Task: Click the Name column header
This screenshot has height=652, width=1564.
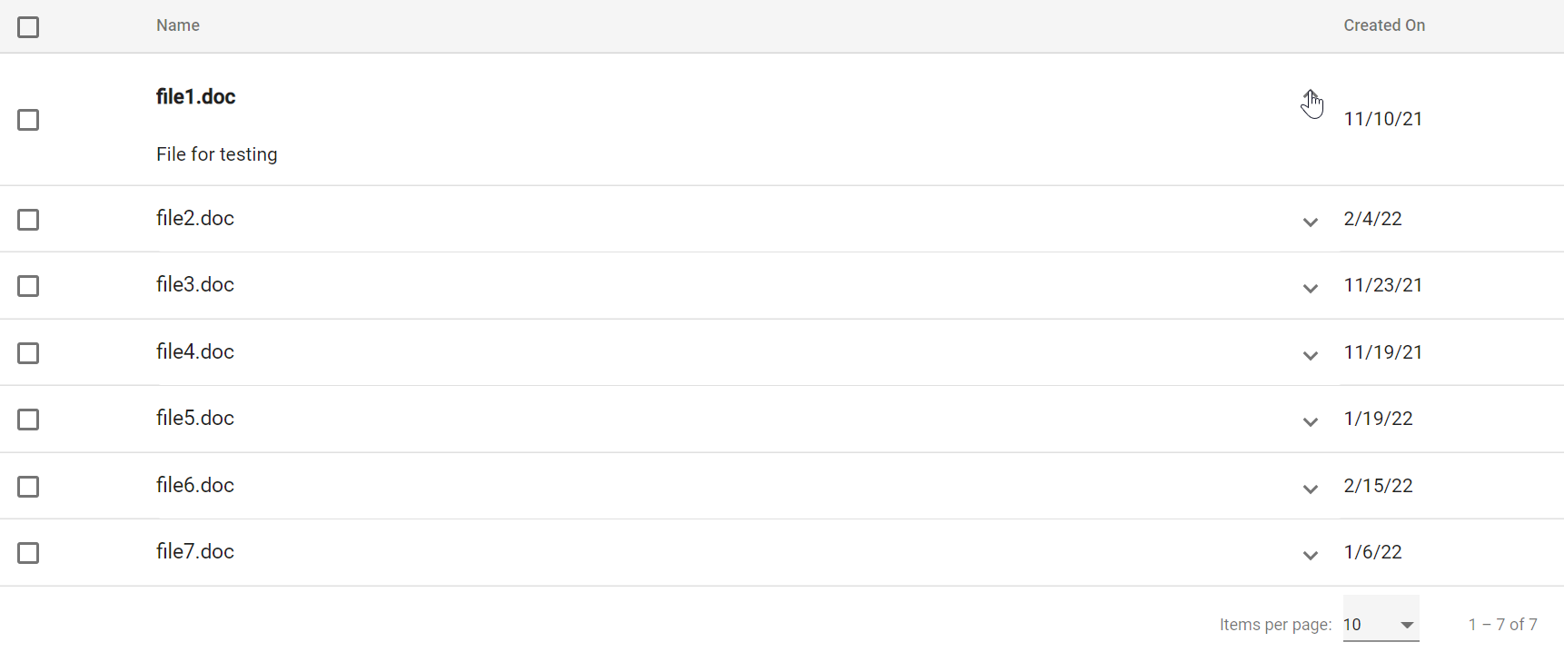Action: 178,25
